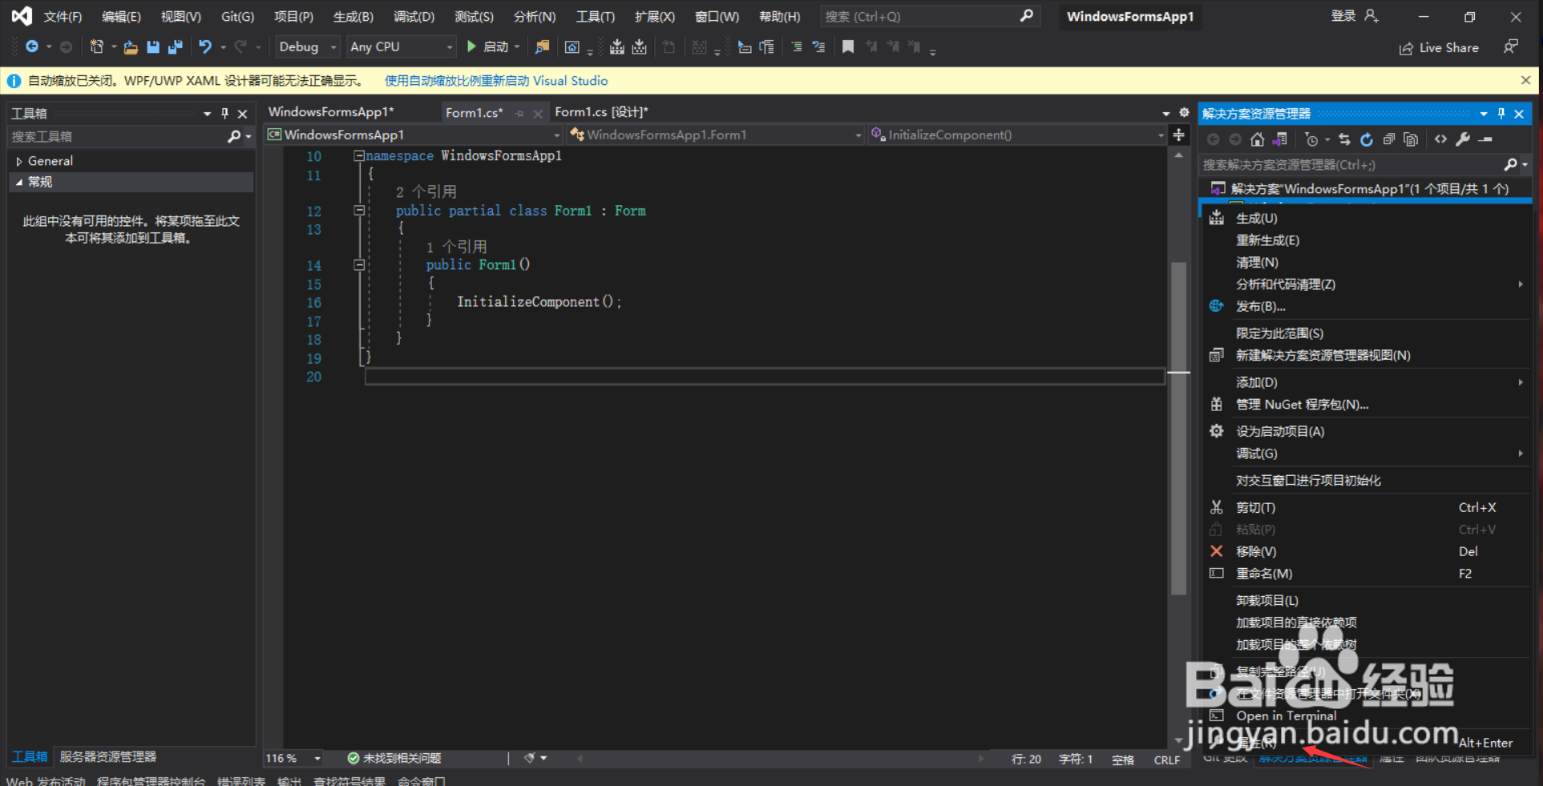
Task: Click the green start debugging play icon
Action: [x=471, y=46]
